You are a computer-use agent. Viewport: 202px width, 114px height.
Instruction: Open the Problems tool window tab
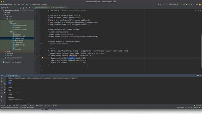[x=24, y=105]
